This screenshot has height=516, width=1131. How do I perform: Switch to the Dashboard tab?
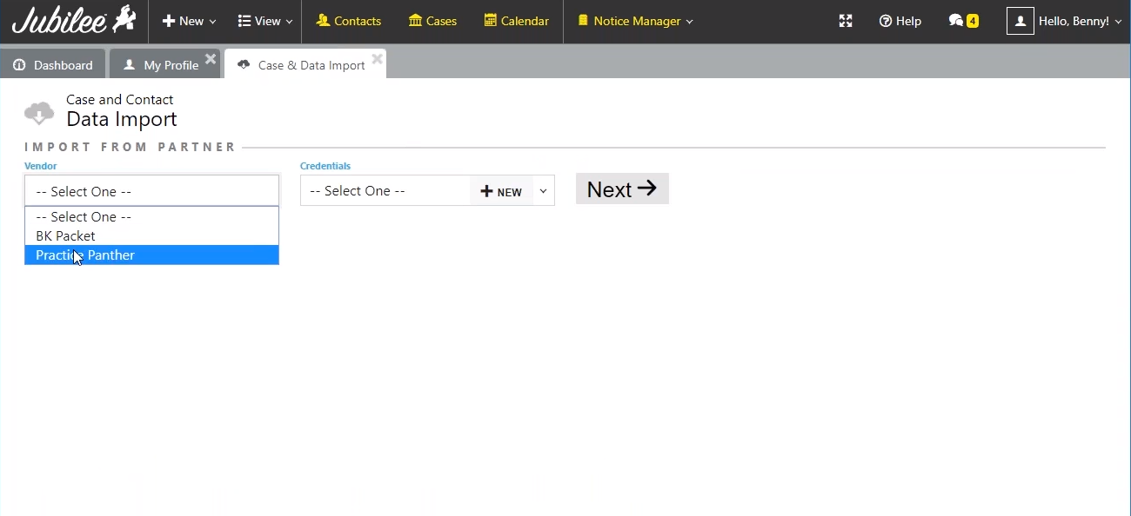pyautogui.click(x=54, y=65)
